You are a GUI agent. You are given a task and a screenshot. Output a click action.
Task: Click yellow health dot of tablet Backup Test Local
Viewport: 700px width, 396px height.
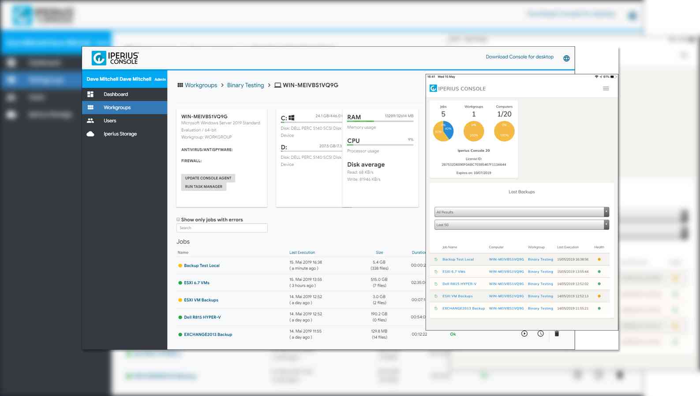point(599,259)
